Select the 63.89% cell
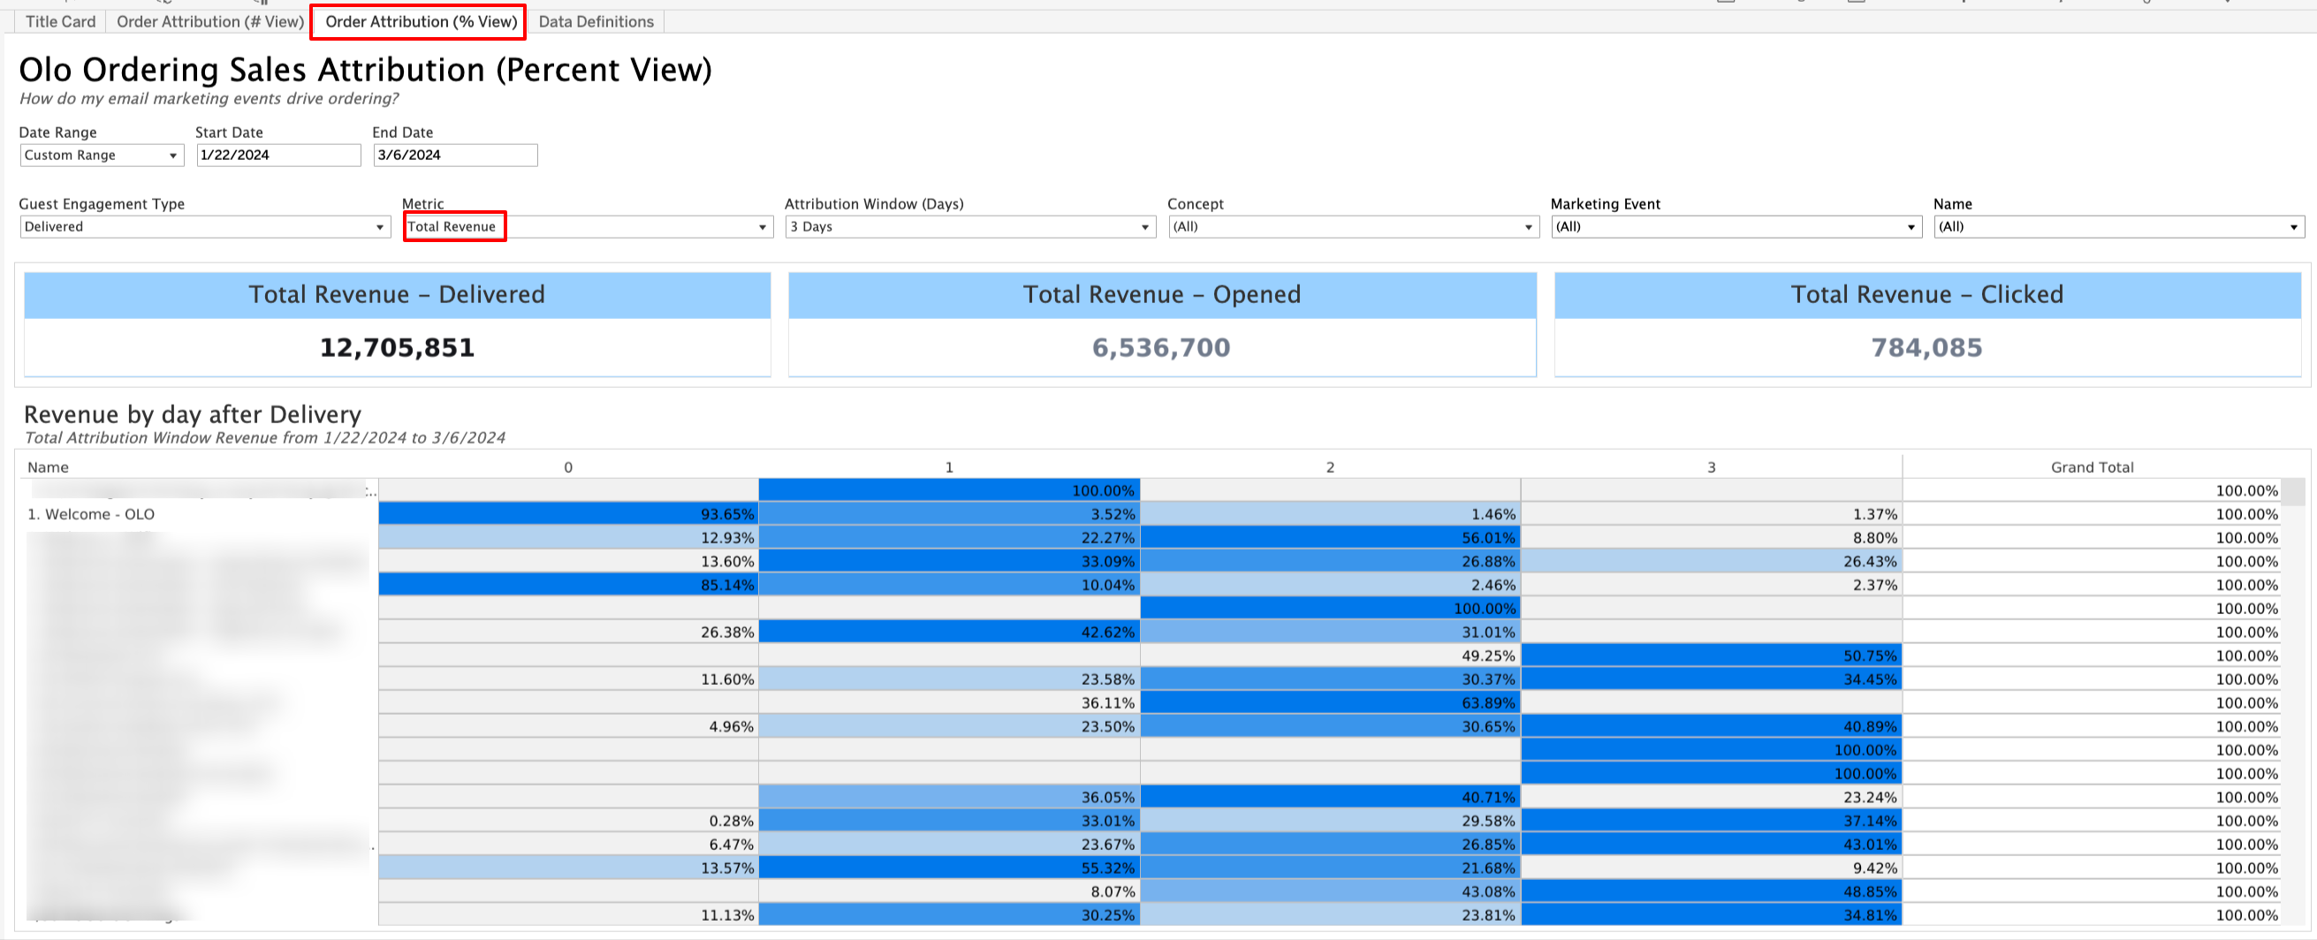 click(x=1330, y=702)
